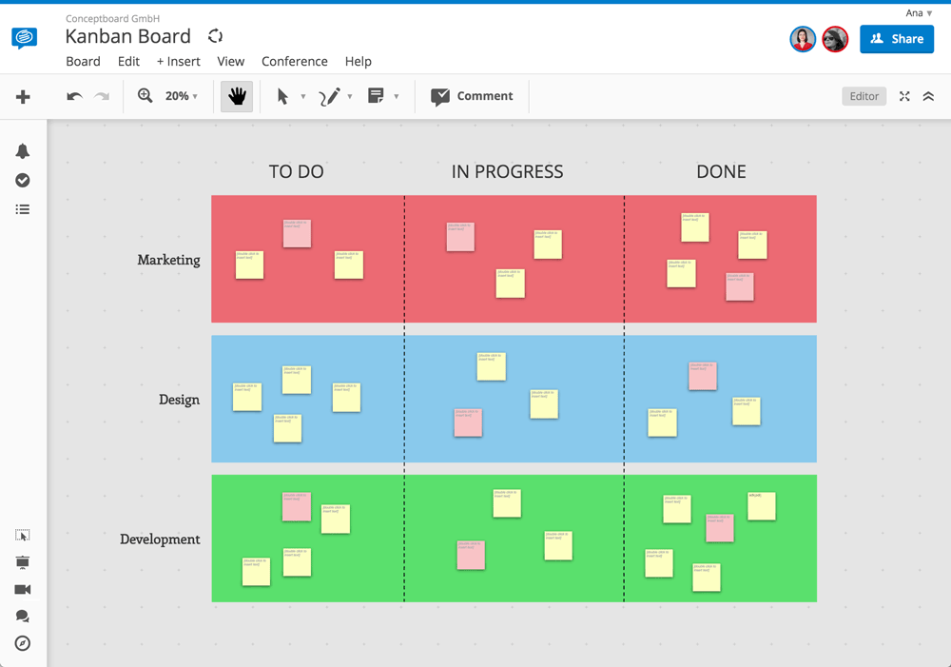Click the Share button

pyautogui.click(x=897, y=39)
